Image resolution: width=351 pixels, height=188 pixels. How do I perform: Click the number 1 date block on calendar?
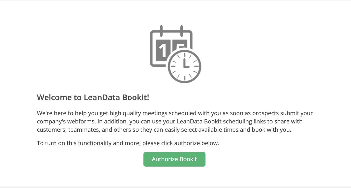tap(163, 50)
